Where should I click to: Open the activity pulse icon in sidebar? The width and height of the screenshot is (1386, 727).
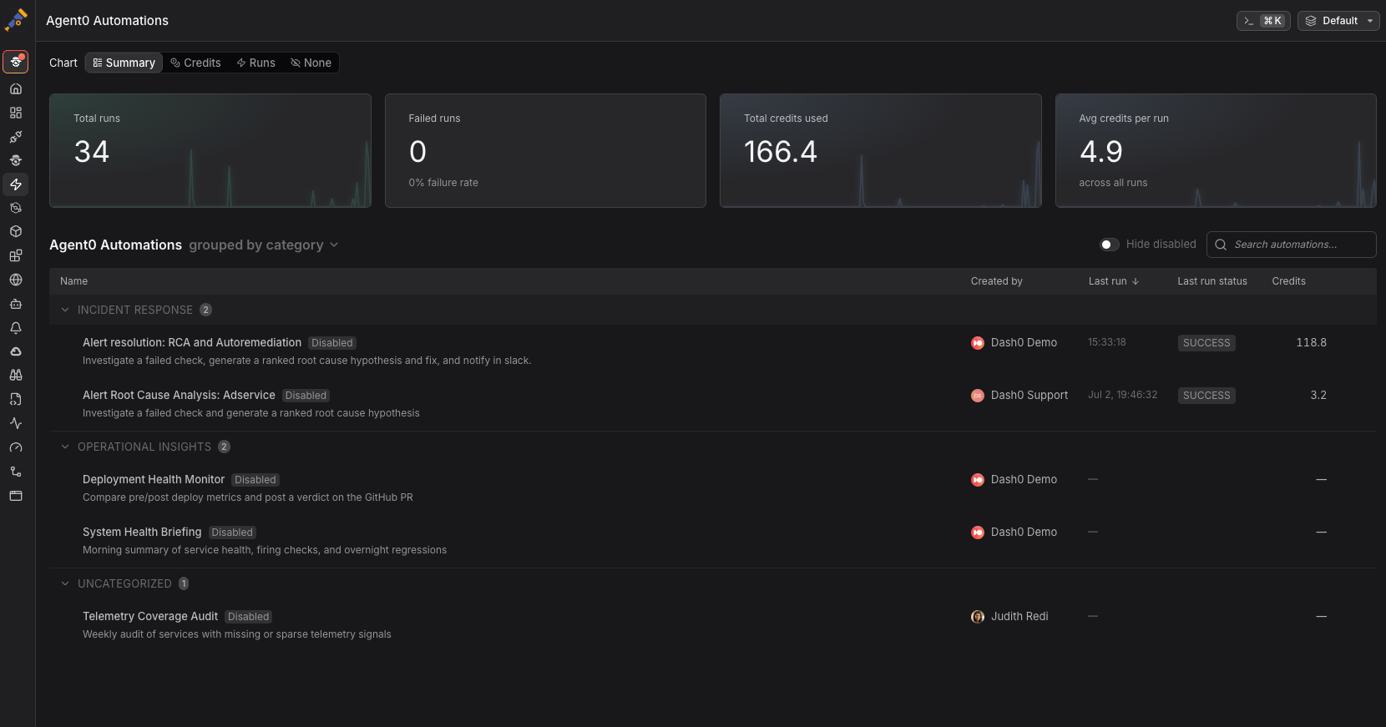tap(16, 423)
